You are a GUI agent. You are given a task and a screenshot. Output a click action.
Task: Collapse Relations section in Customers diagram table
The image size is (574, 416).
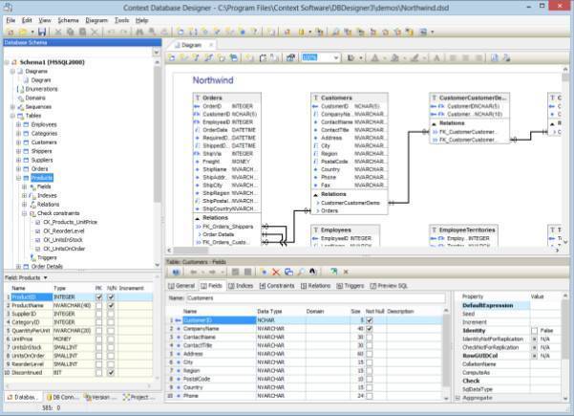(315, 195)
